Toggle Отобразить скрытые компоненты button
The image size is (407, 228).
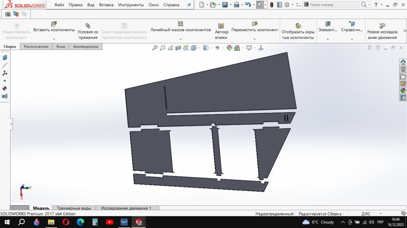[x=298, y=31]
